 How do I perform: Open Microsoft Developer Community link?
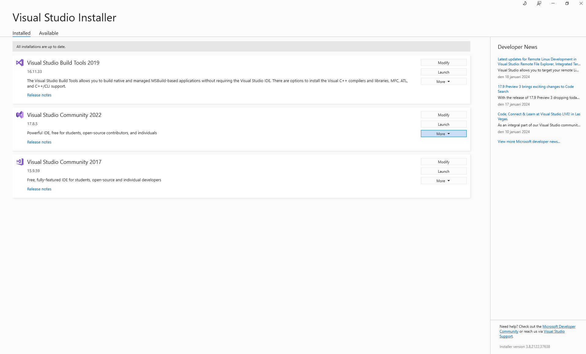[559, 327]
